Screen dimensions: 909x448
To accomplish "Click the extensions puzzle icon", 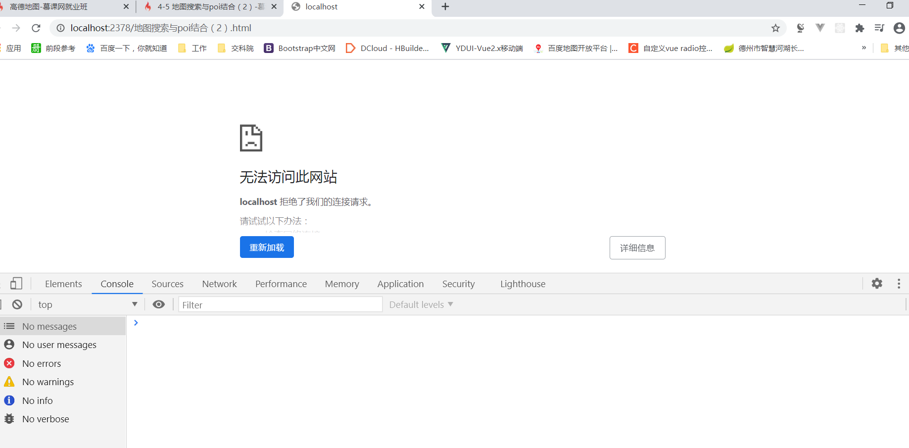I will [860, 28].
